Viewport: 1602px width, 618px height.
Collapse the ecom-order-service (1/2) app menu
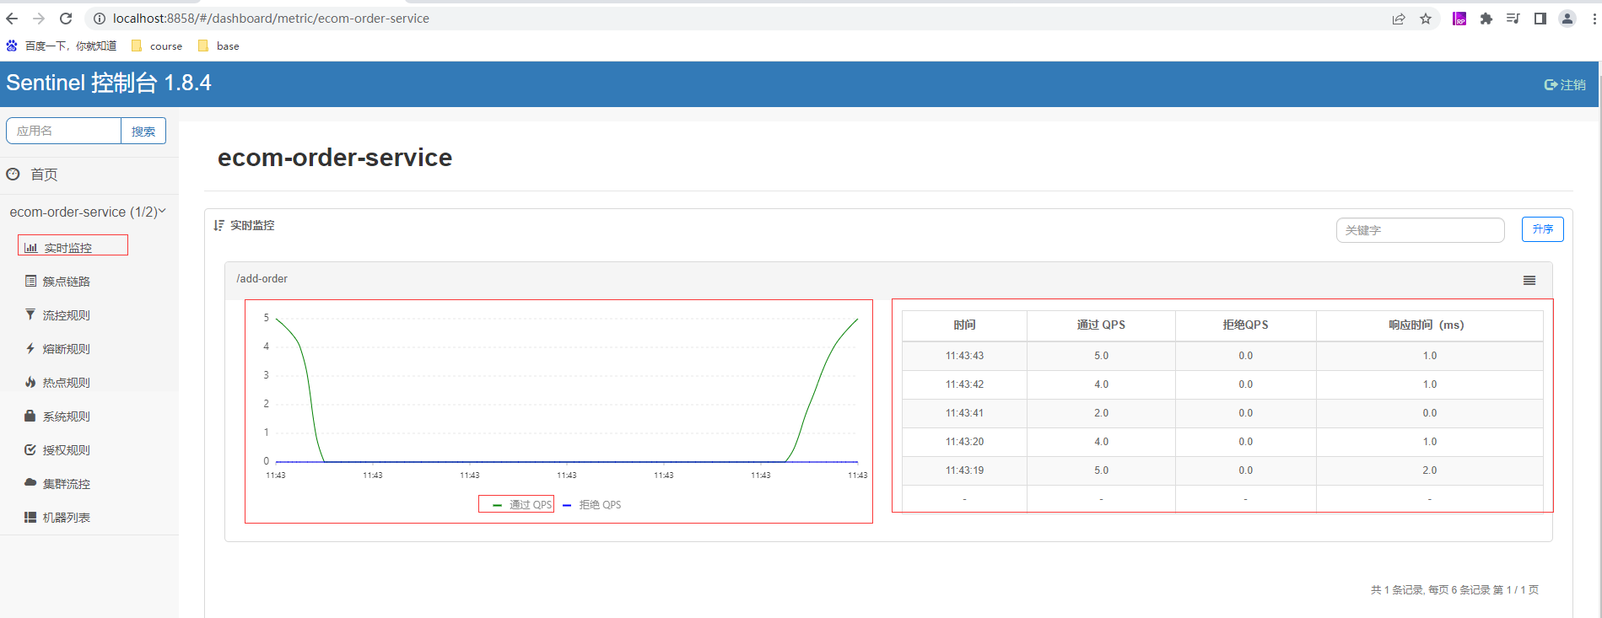[89, 212]
